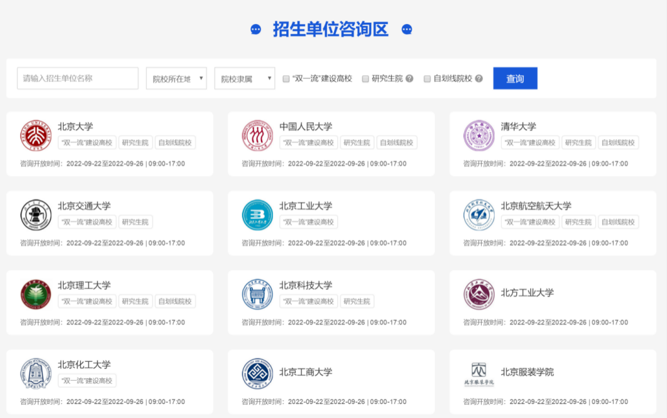The image size is (667, 418).
Task: Open the 北京工业大学 name link
Action: coord(306,206)
